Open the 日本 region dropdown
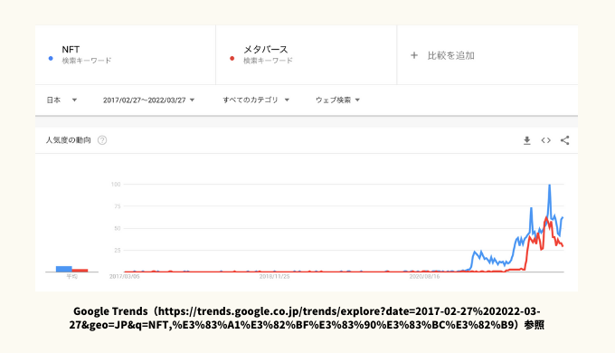Viewport: 615px width, 353px height. [61, 100]
